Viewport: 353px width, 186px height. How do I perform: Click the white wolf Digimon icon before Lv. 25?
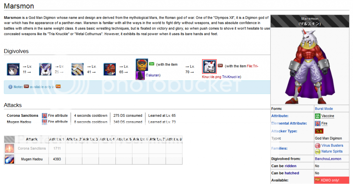click(x=45, y=69)
